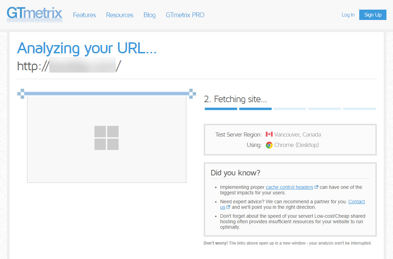The height and width of the screenshot is (259, 393).
Task: Select GTmetrix PRO in the navigation
Action: 185,15
